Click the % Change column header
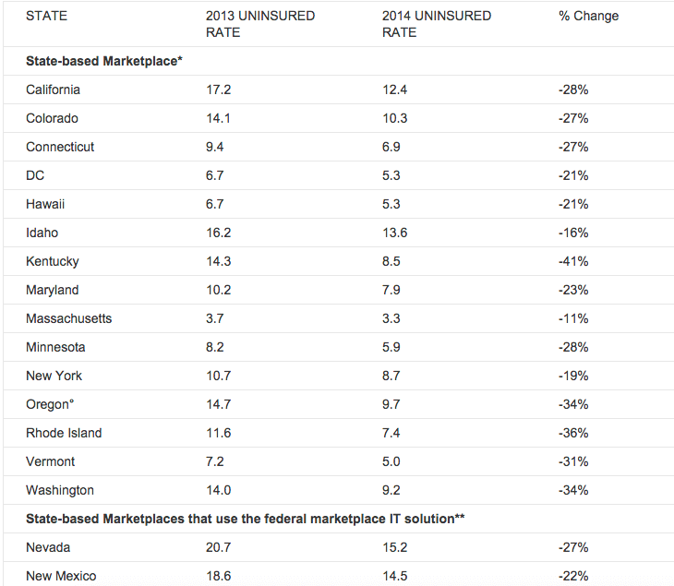Image resolution: width=674 pixels, height=586 pixels. [588, 16]
